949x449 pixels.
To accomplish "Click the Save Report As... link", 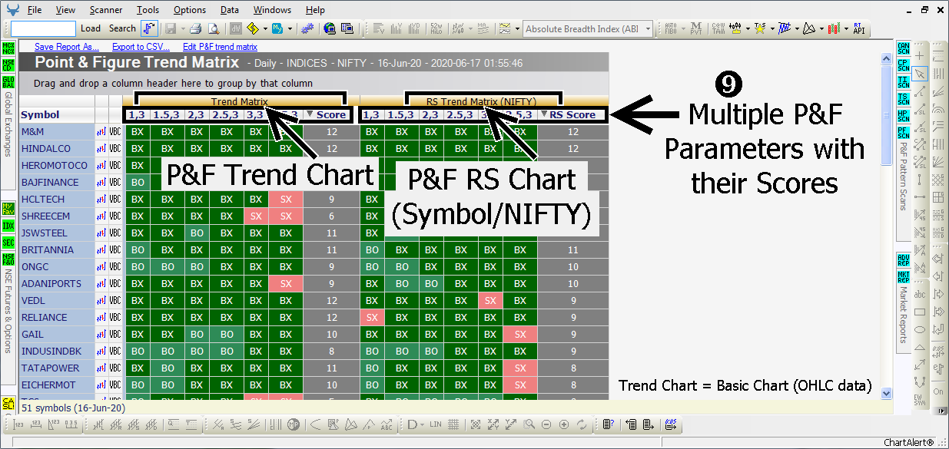I will coord(67,47).
